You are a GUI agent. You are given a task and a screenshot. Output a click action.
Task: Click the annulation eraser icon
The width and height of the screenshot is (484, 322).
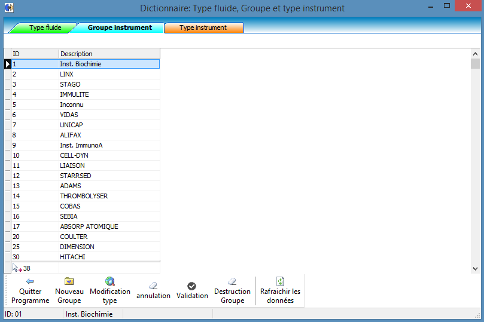pos(153,286)
